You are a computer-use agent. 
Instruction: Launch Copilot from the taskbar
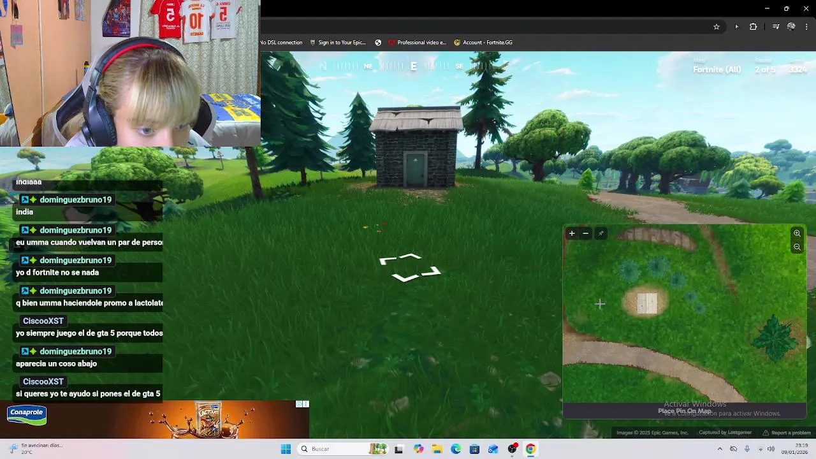pos(418,449)
